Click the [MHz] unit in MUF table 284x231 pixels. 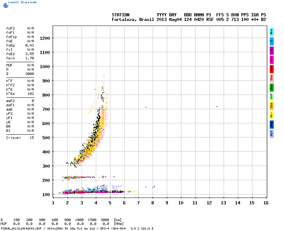click(119, 224)
